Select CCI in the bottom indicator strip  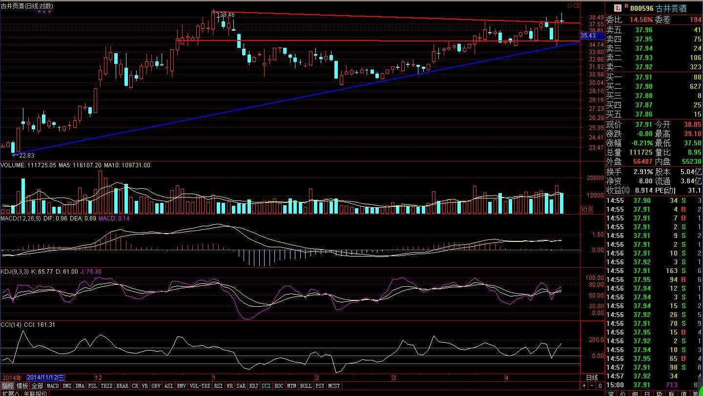click(x=266, y=386)
